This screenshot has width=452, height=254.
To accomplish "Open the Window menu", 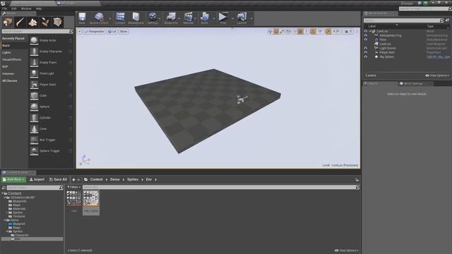I will pos(26,8).
